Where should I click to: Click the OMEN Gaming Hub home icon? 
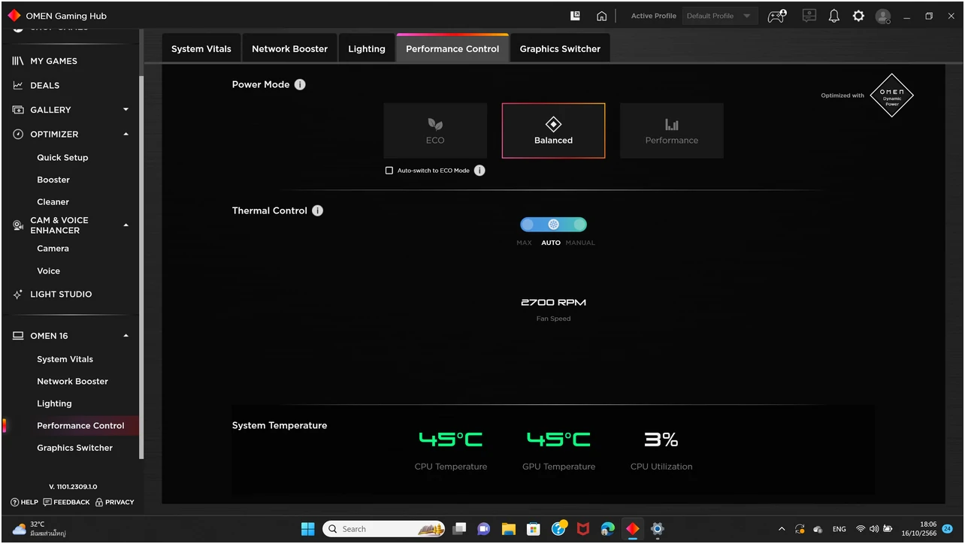tap(601, 16)
